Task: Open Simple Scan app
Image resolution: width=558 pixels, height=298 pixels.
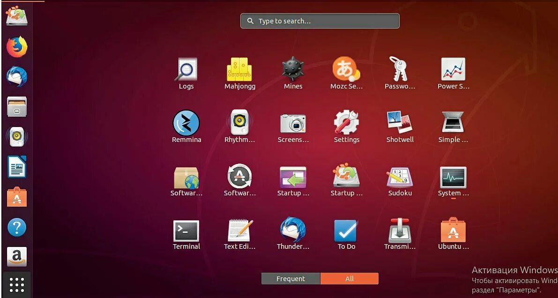Action: click(x=453, y=127)
